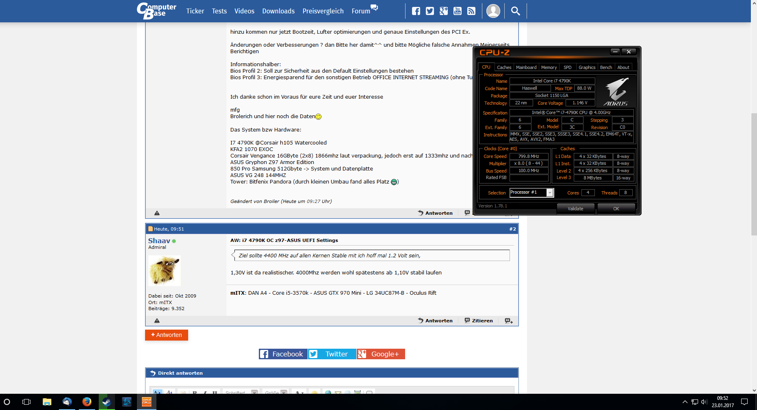Minimize the CPU-Z window
The image size is (757, 410).
(x=615, y=52)
